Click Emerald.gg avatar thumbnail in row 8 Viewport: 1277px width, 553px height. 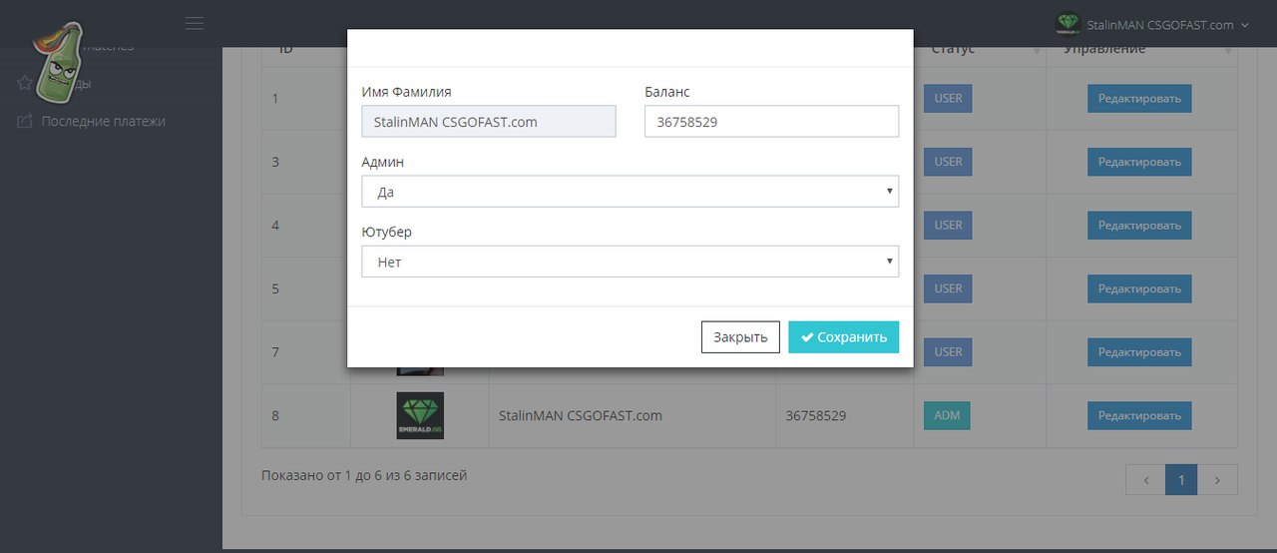coord(420,415)
